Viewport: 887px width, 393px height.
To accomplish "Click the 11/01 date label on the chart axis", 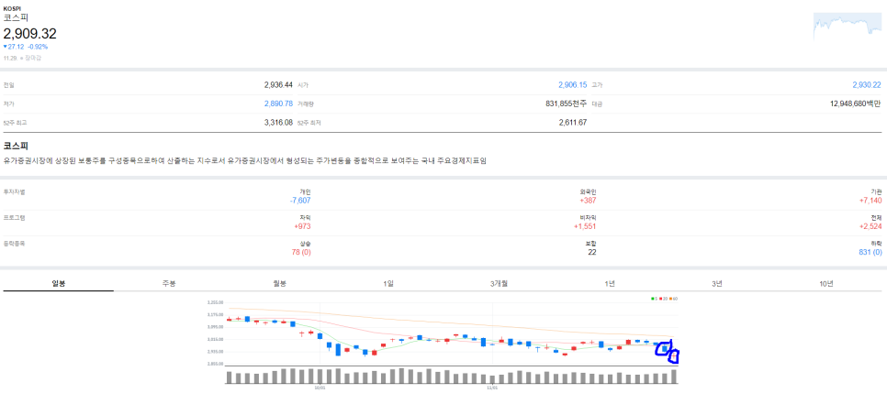I will (x=493, y=388).
